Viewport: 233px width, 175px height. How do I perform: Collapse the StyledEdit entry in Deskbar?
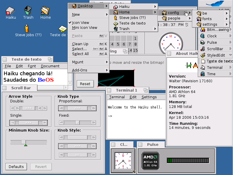click(x=230, y=55)
